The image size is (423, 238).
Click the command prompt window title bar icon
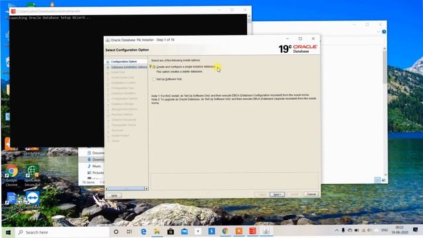[x=13, y=11]
